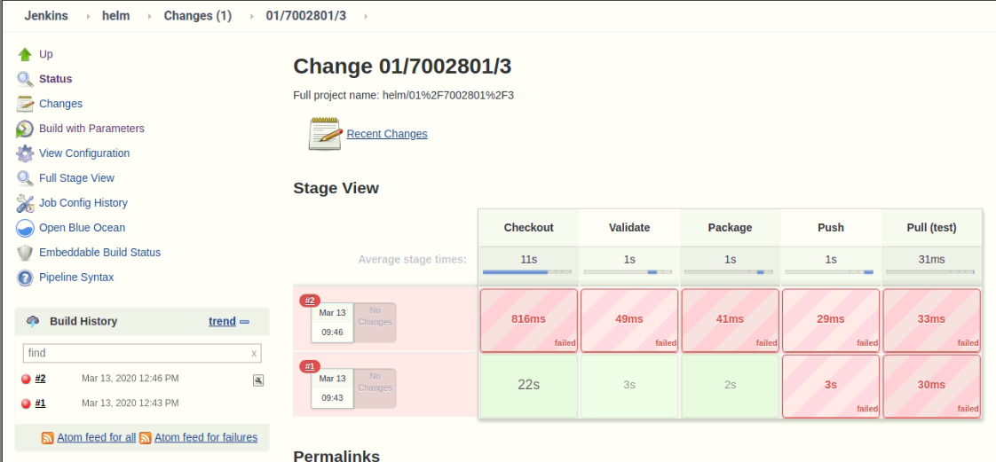The width and height of the screenshot is (996, 462).
Task: Click the Full Stage View magnifier icon
Action: click(x=25, y=177)
